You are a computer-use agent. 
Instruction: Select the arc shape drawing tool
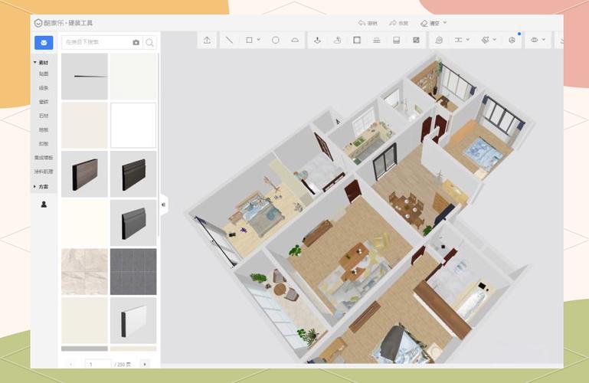[x=295, y=40]
